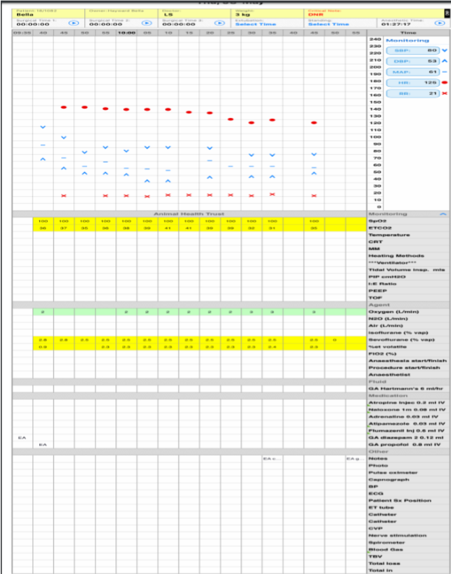The height and width of the screenshot is (574, 451).
Task: Click the red dot HR marker icon
Action: 444,82
